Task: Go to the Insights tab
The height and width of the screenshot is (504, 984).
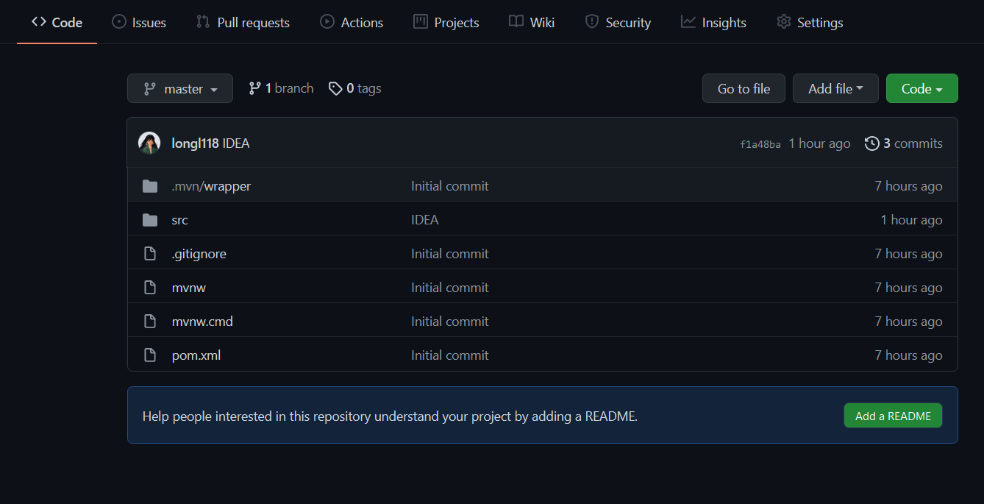Action: [713, 22]
